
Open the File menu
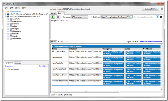6,8
